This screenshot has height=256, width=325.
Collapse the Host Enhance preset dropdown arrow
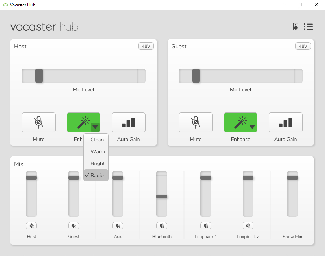(x=95, y=127)
